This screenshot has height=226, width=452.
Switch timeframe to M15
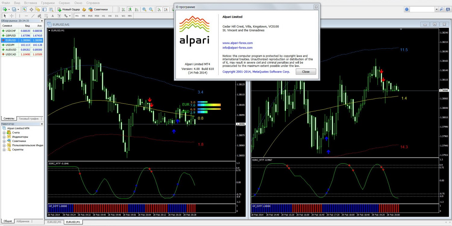(x=90, y=16)
